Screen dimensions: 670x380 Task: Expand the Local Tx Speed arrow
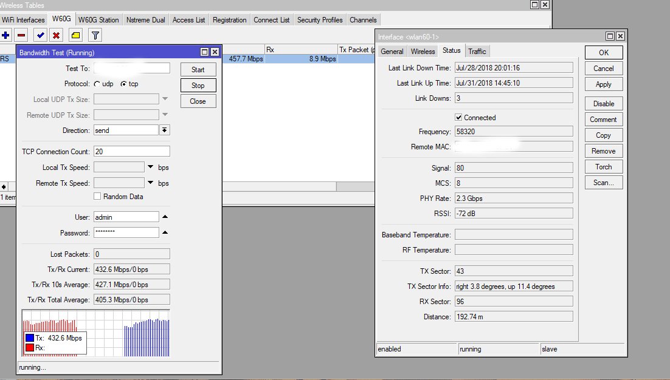coord(150,167)
